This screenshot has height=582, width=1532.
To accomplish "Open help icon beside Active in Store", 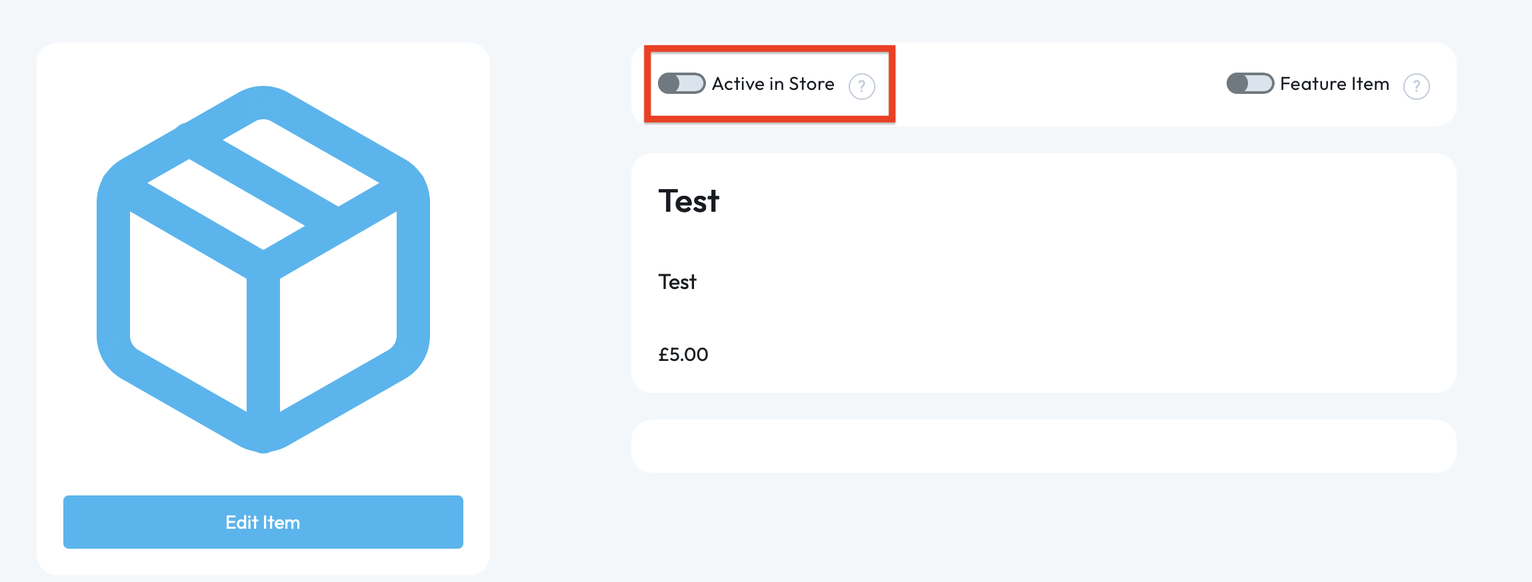I will [861, 86].
